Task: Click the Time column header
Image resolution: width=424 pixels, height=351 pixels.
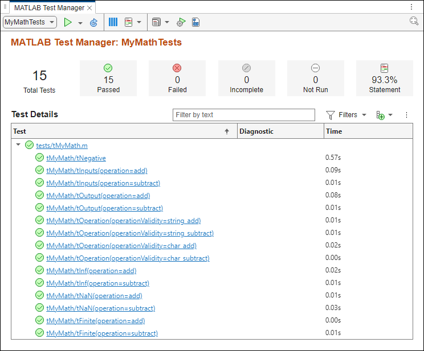Action: [x=368, y=131]
